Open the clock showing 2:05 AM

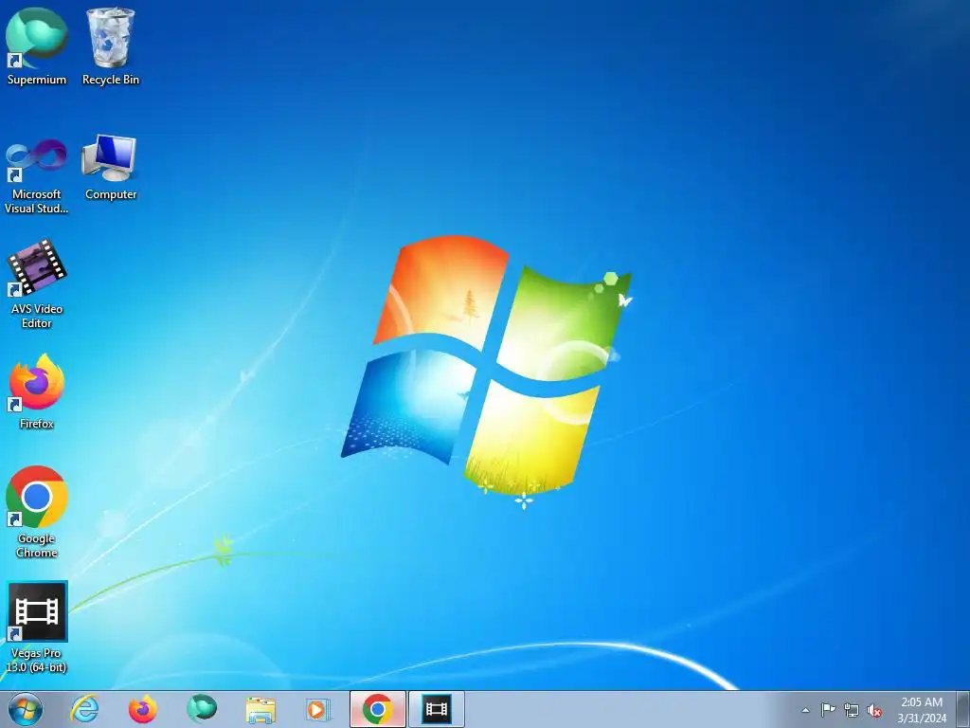(x=922, y=709)
